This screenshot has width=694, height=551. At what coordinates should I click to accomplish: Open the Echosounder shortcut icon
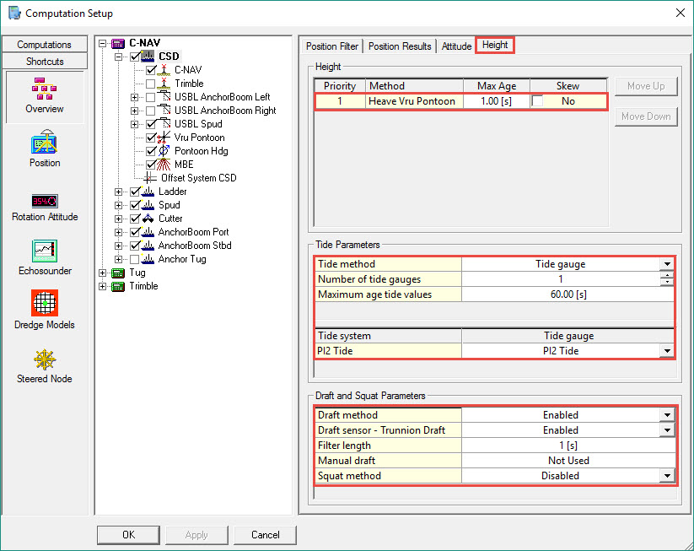coord(45,251)
